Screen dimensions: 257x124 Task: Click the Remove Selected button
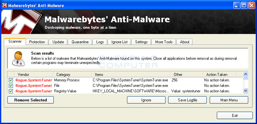tap(31, 100)
